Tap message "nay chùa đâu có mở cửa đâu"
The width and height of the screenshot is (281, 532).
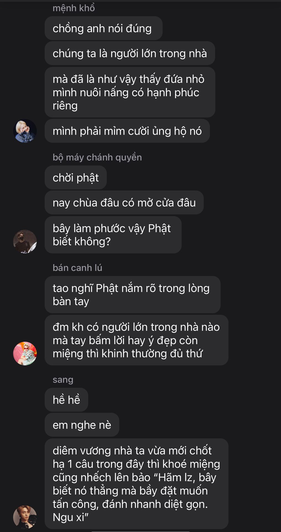[124, 203]
